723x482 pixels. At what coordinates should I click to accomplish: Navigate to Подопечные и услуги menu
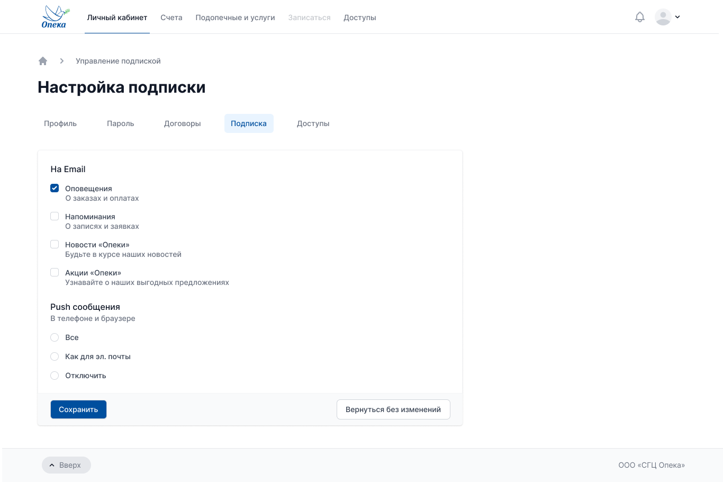click(x=235, y=17)
